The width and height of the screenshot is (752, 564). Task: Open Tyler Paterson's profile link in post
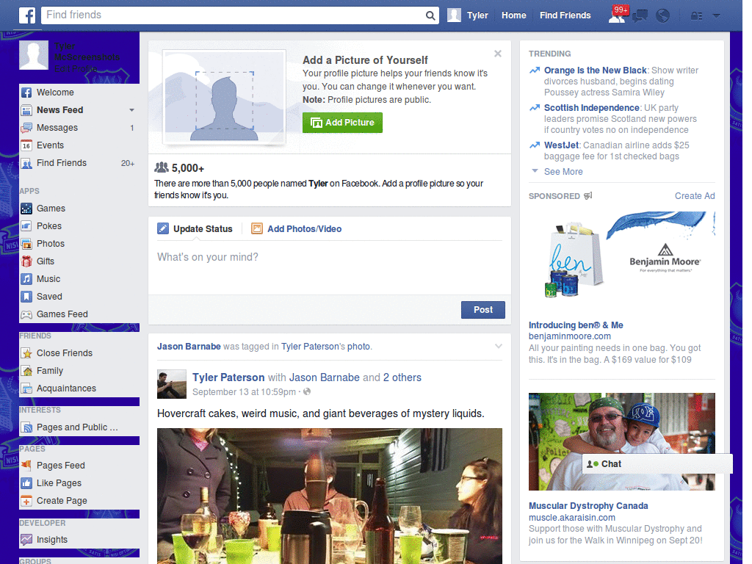(228, 377)
